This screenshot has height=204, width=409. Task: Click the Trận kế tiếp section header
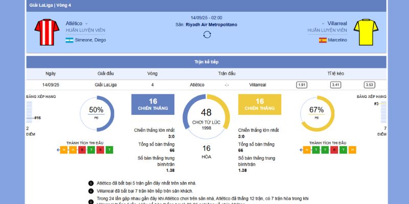click(207, 62)
